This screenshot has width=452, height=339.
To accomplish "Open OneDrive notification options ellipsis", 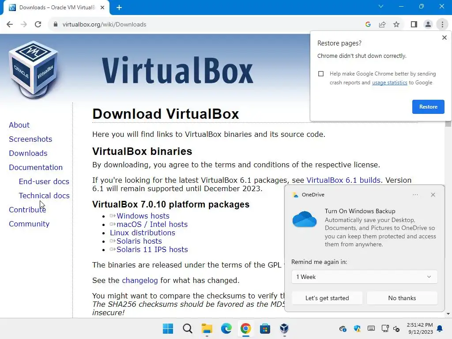I will pyautogui.click(x=415, y=195).
